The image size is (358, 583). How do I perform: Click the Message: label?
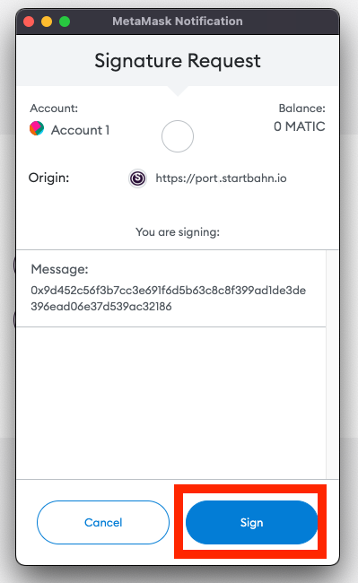pos(59,269)
